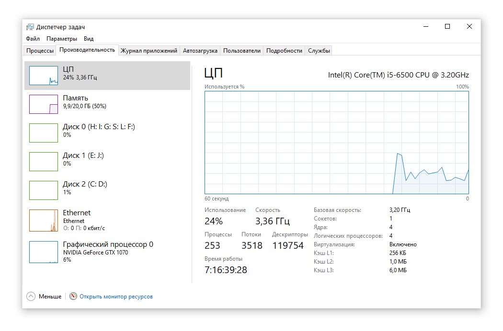The image size is (503, 331).
Task: Select the Память mini graph thumbnail
Action: [44, 104]
